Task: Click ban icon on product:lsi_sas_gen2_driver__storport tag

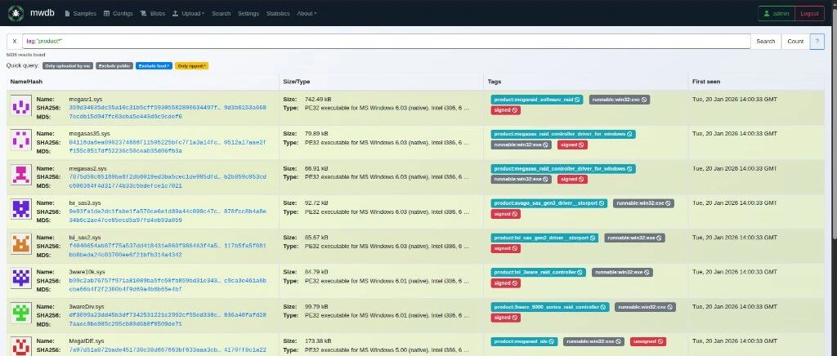Action: click(593, 238)
